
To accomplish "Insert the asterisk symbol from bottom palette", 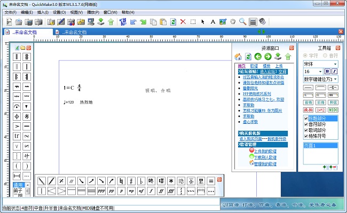I will pyautogui.click(x=171, y=181).
